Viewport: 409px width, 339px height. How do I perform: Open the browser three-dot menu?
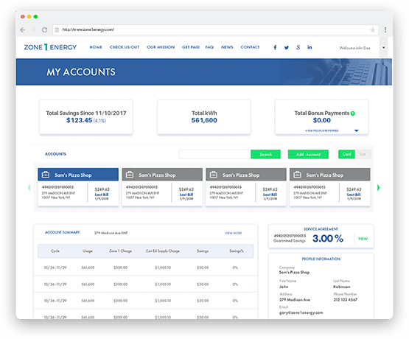pos(385,30)
